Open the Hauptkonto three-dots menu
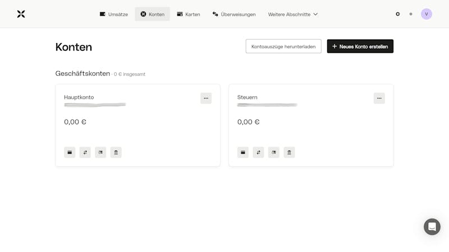The width and height of the screenshot is (449, 252). (206, 98)
